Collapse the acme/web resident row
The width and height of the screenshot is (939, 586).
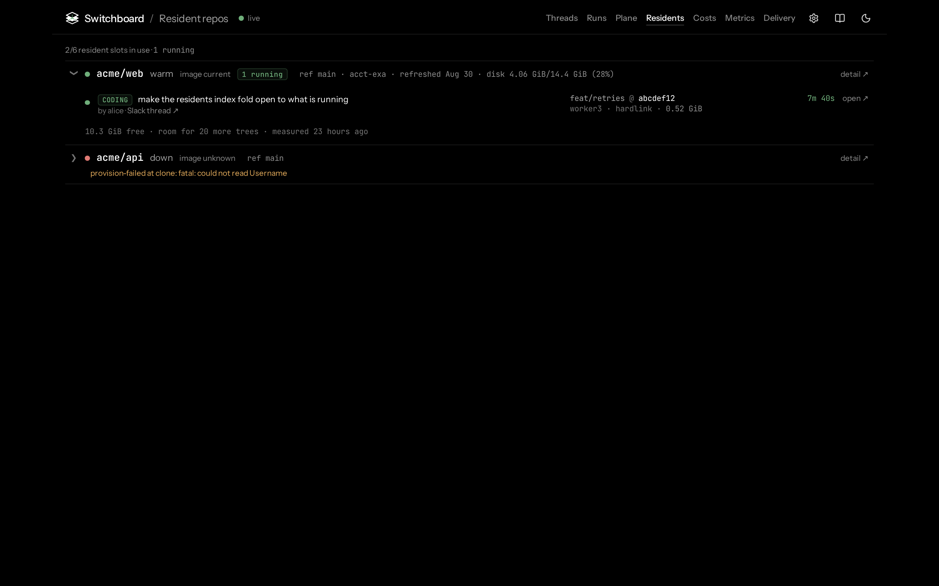[73, 73]
